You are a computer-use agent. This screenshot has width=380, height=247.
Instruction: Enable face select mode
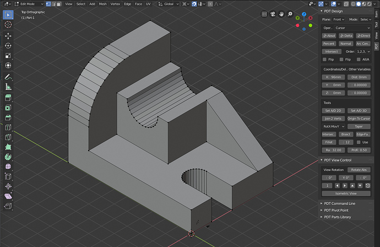point(59,4)
